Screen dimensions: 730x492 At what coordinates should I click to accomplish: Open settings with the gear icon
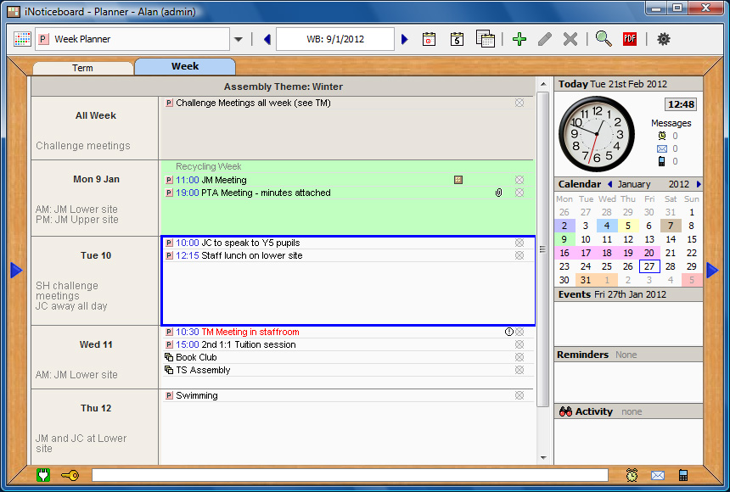[664, 39]
